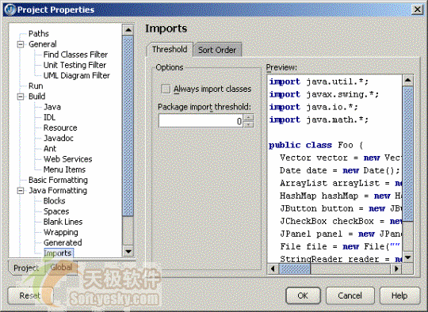428x312 pixels.
Task: Focus the Package import threshold field
Action: [x=201, y=121]
